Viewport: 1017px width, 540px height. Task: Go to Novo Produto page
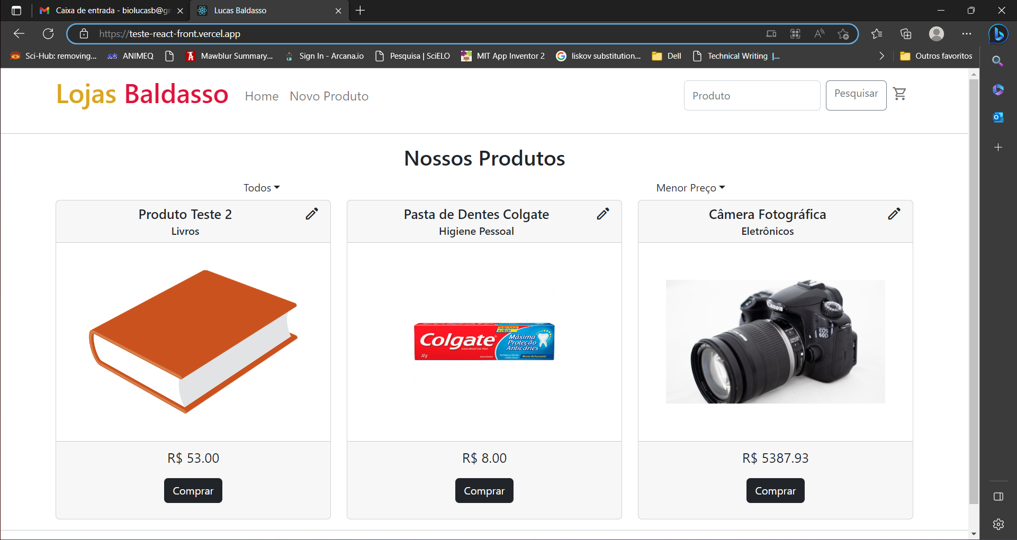(329, 96)
